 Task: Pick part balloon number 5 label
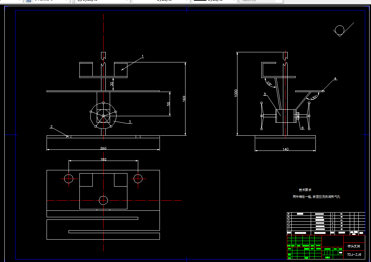point(265,94)
